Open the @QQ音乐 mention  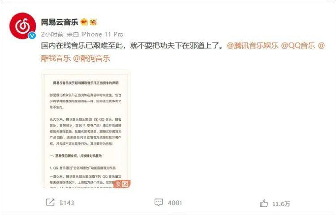[298, 45]
